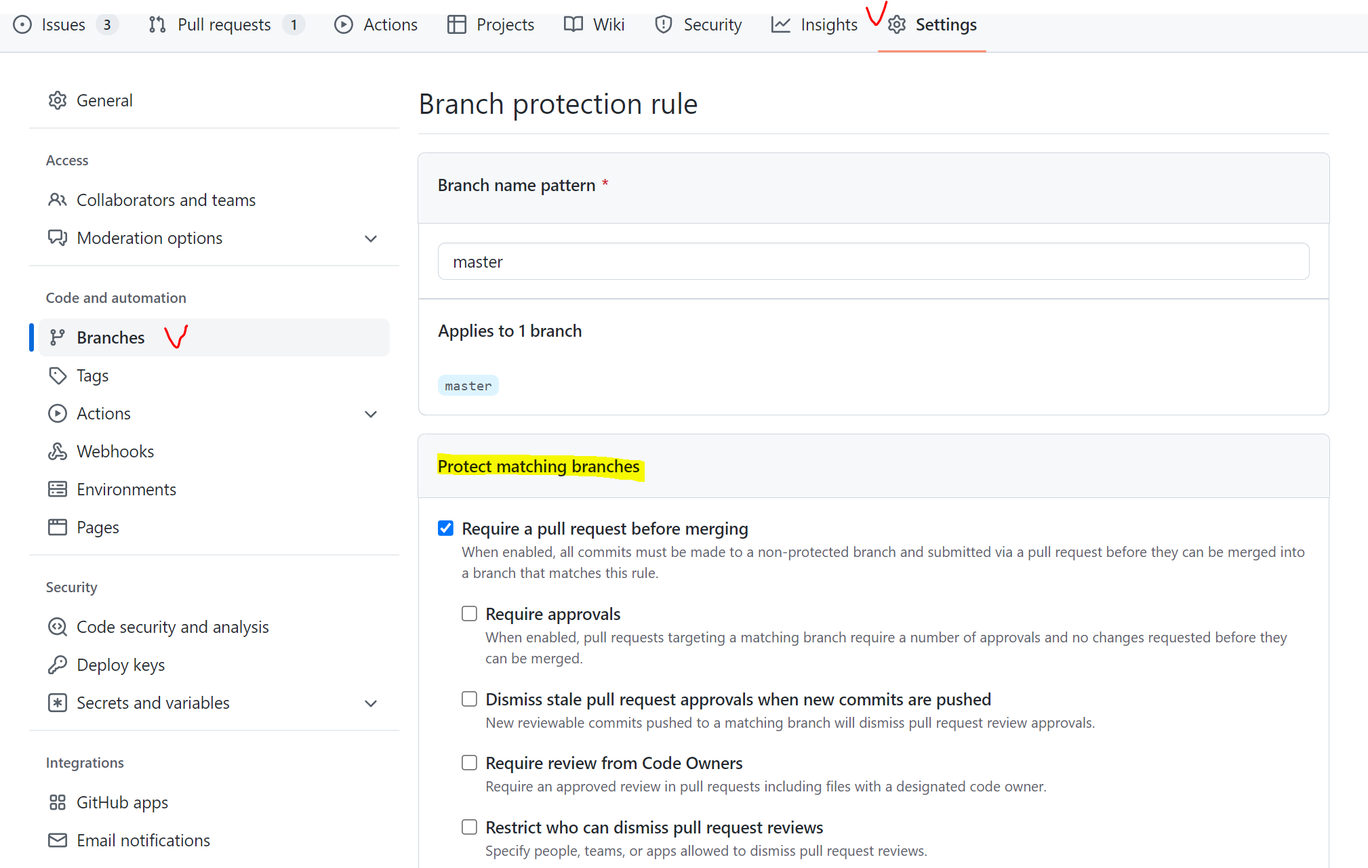The height and width of the screenshot is (868, 1368).
Task: Click the Branch name pattern input field
Action: [x=873, y=262]
